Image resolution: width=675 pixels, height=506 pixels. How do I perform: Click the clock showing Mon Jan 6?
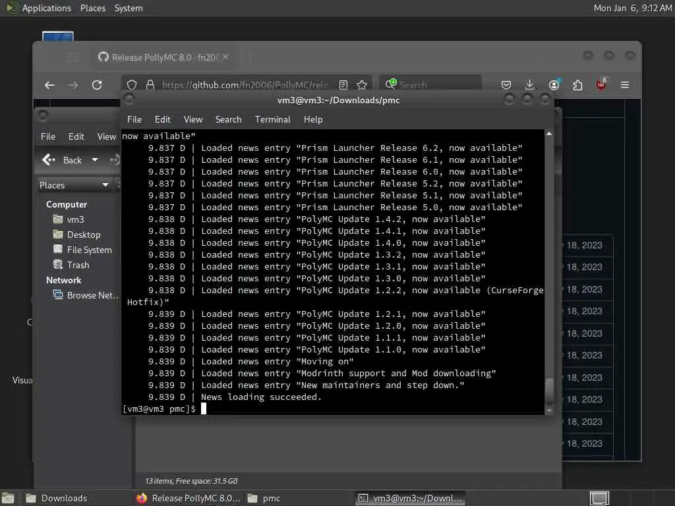[x=632, y=8]
